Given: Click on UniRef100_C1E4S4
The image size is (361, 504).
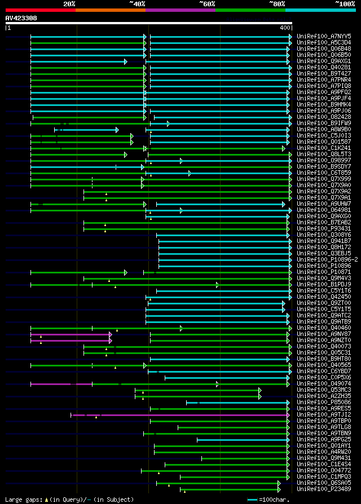Looking at the screenshot, I should coord(324,465).
